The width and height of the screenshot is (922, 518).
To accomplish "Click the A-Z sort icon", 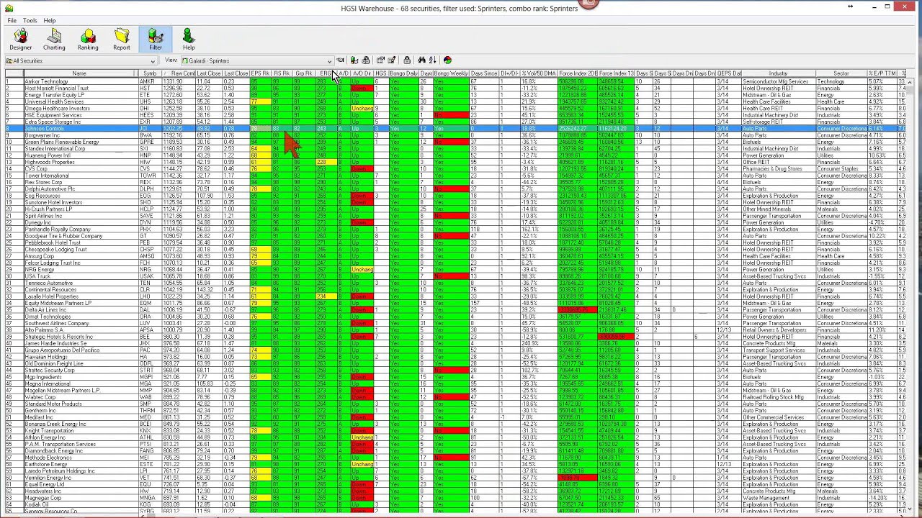I will 432,60.
